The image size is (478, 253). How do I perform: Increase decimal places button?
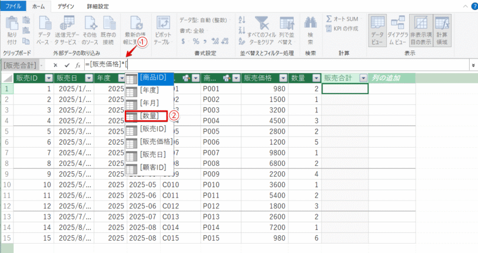pos(215,41)
